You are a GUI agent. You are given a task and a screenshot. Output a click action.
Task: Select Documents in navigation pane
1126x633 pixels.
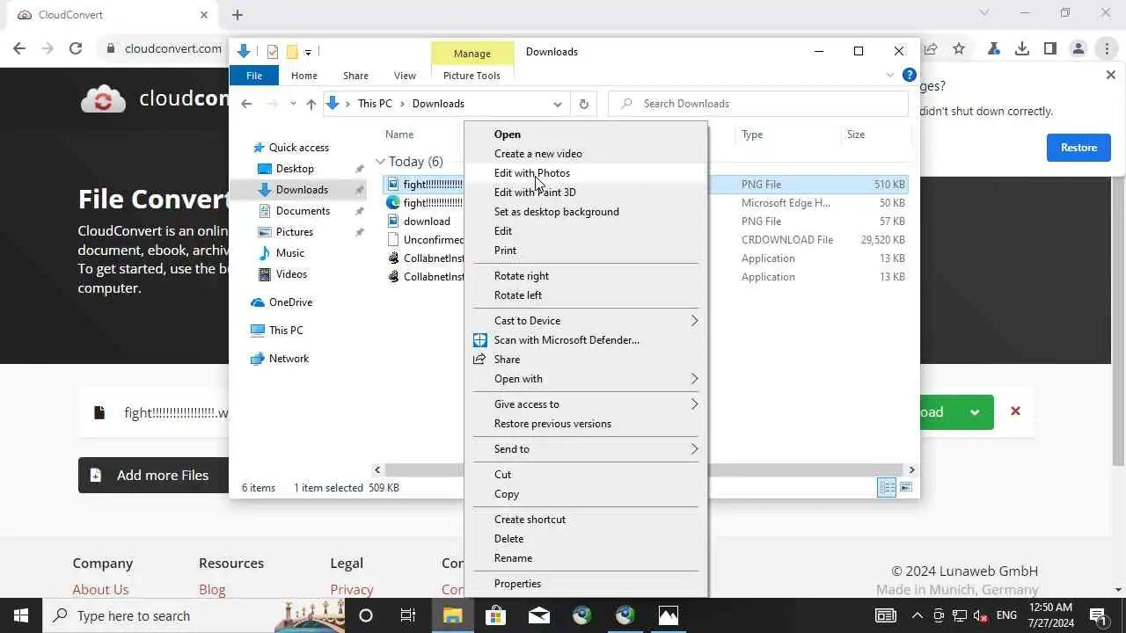tap(303, 211)
